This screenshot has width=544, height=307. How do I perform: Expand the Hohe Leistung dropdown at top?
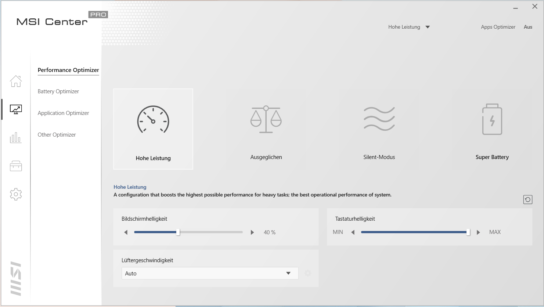(x=427, y=27)
